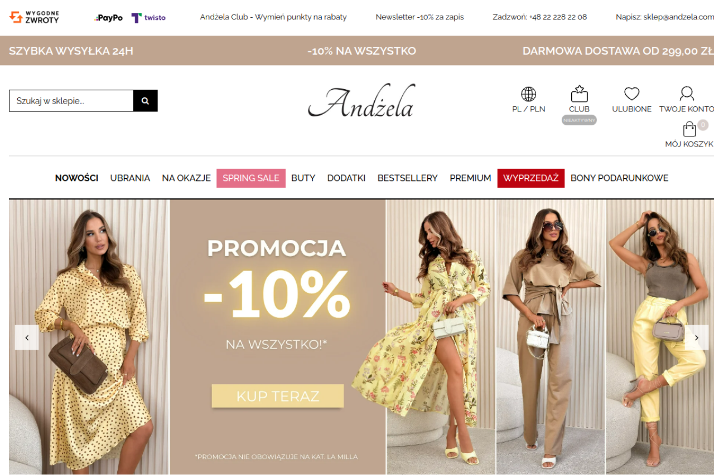
Task: Open the Ubrania menu
Action: point(130,178)
